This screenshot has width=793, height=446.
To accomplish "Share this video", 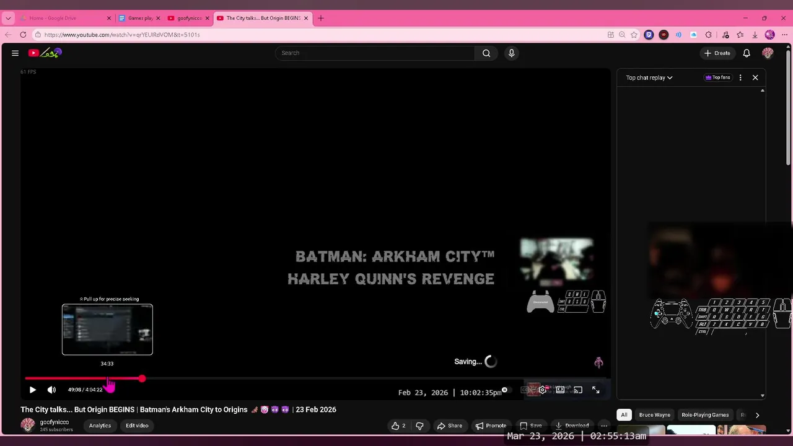I will [x=449, y=426].
